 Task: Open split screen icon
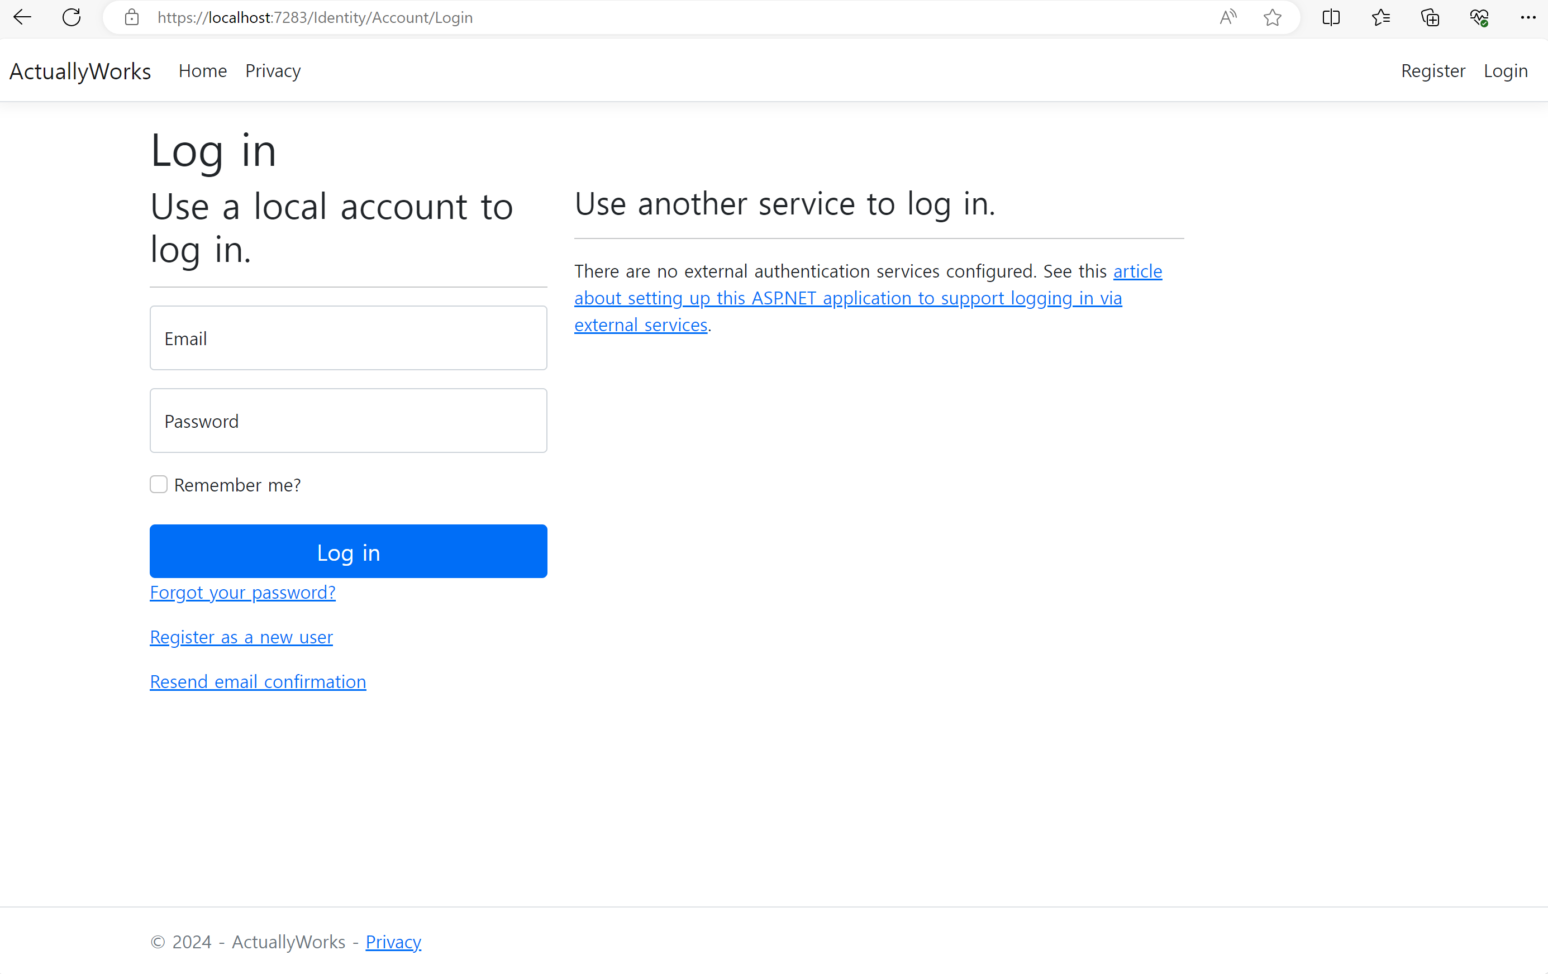pos(1331,17)
